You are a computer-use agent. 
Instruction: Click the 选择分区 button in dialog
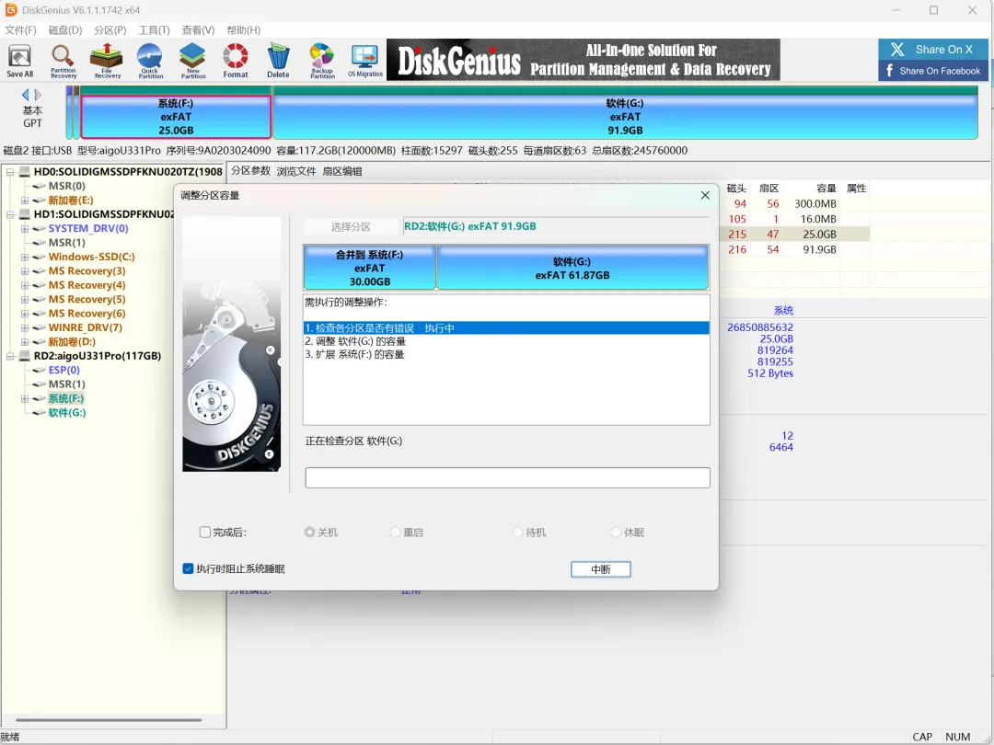pyautogui.click(x=351, y=226)
